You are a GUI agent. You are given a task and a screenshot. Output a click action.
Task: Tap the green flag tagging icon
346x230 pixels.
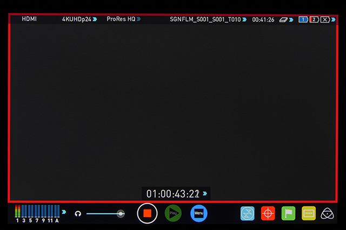click(288, 213)
